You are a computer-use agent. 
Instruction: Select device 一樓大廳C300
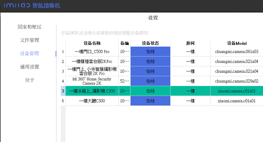[x=92, y=101]
